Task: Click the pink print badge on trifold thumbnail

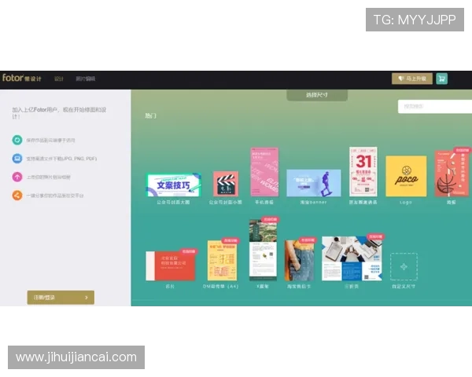Action: pyautogui.click(x=375, y=236)
